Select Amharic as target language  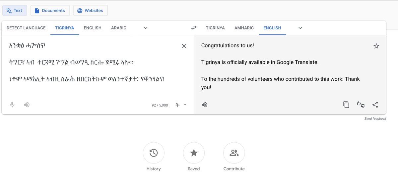point(244,28)
